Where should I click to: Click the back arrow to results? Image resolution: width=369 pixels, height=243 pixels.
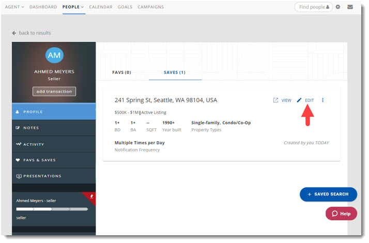(14, 33)
